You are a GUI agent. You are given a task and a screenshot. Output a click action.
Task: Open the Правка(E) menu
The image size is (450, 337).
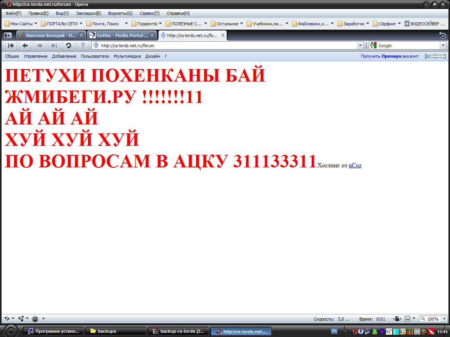(38, 13)
